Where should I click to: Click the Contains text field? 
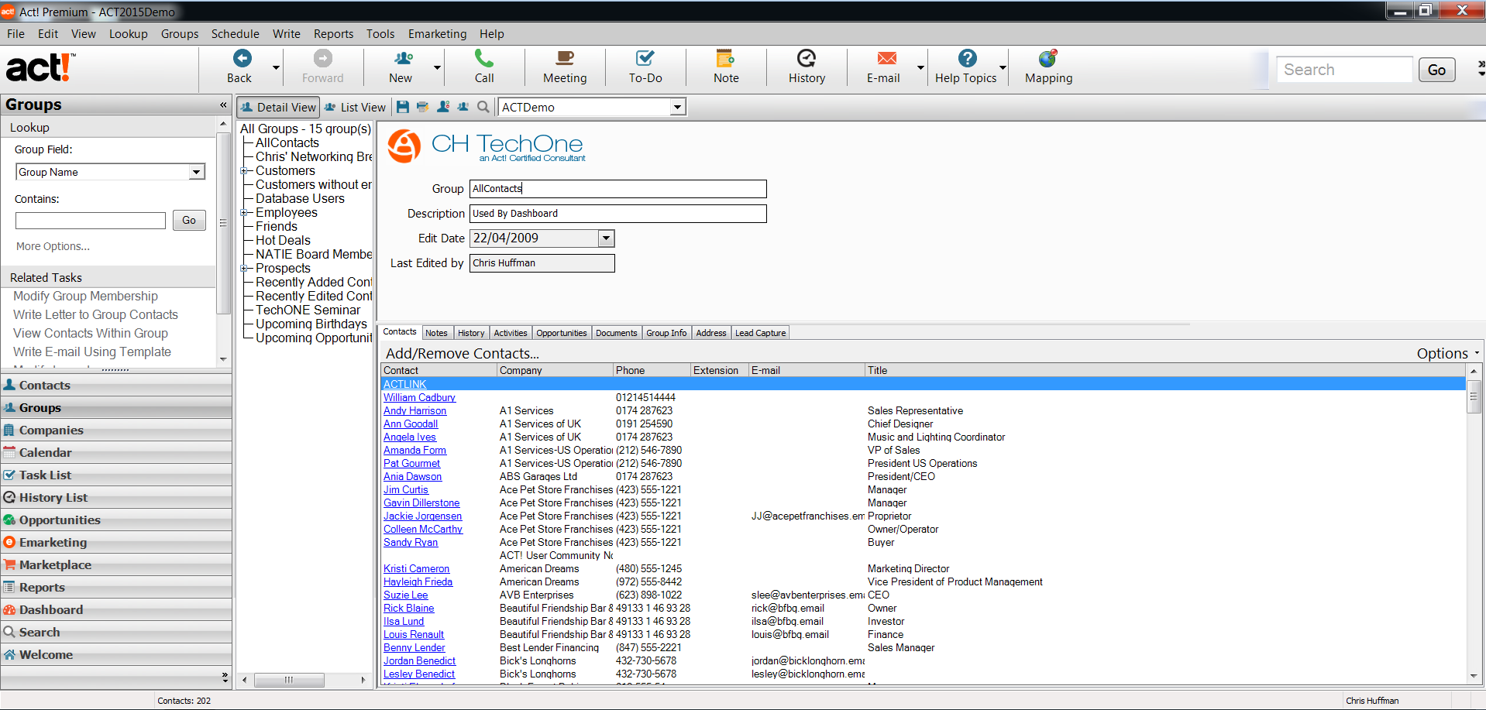pos(91,221)
